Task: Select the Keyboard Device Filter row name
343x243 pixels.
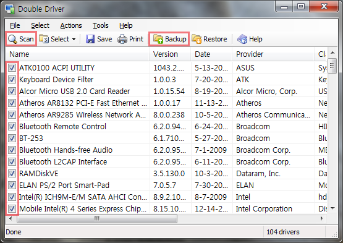Action: (x=56, y=80)
